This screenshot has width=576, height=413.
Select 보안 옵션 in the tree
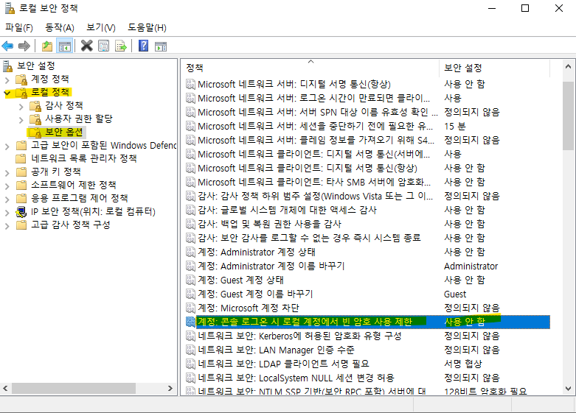63,132
